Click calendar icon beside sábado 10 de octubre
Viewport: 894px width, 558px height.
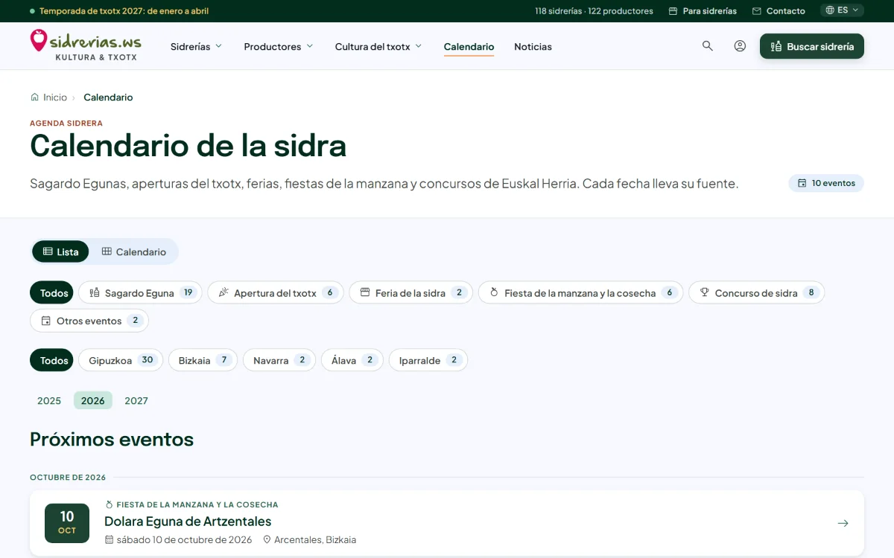point(110,539)
